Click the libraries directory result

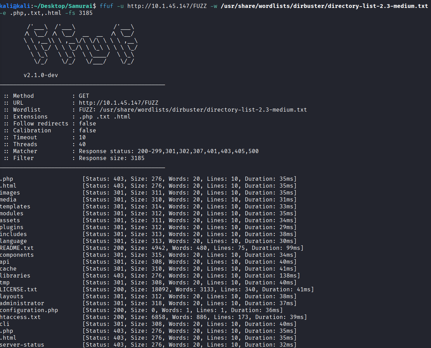tap(15, 275)
